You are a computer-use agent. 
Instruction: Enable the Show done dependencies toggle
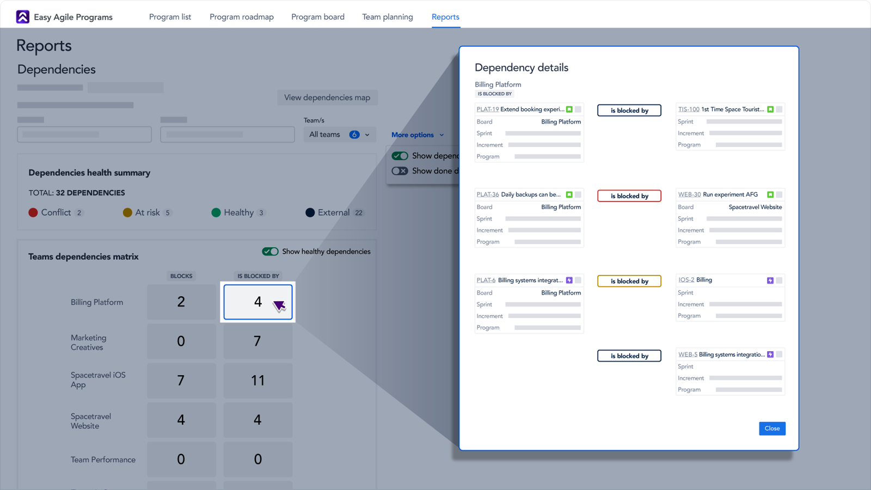tap(400, 170)
